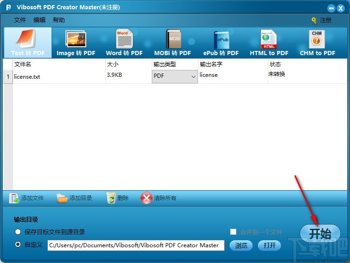The image size is (350, 263).
Task: Click the Vibosoft app logo in title bar
Action: point(8,7)
